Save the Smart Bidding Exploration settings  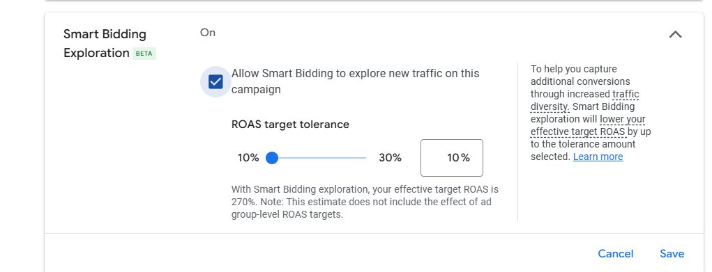click(672, 254)
